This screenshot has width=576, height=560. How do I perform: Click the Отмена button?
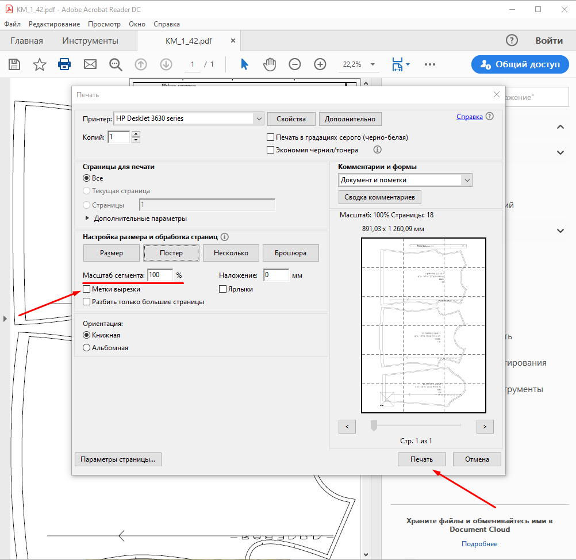pos(477,459)
